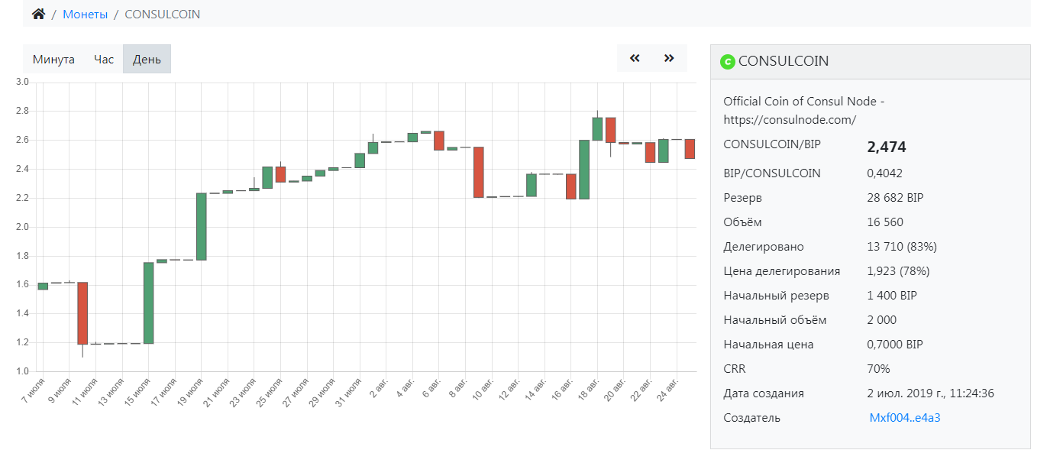Click the home icon in breadcrumb

(38, 14)
